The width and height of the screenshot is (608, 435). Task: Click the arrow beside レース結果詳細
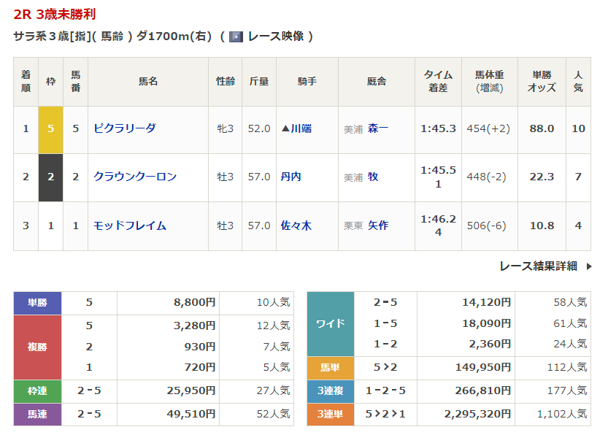(589, 266)
